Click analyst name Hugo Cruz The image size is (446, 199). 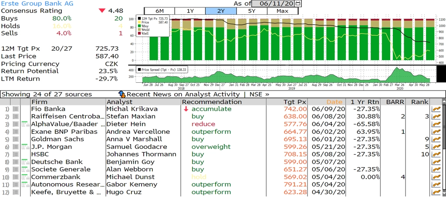[124, 192]
